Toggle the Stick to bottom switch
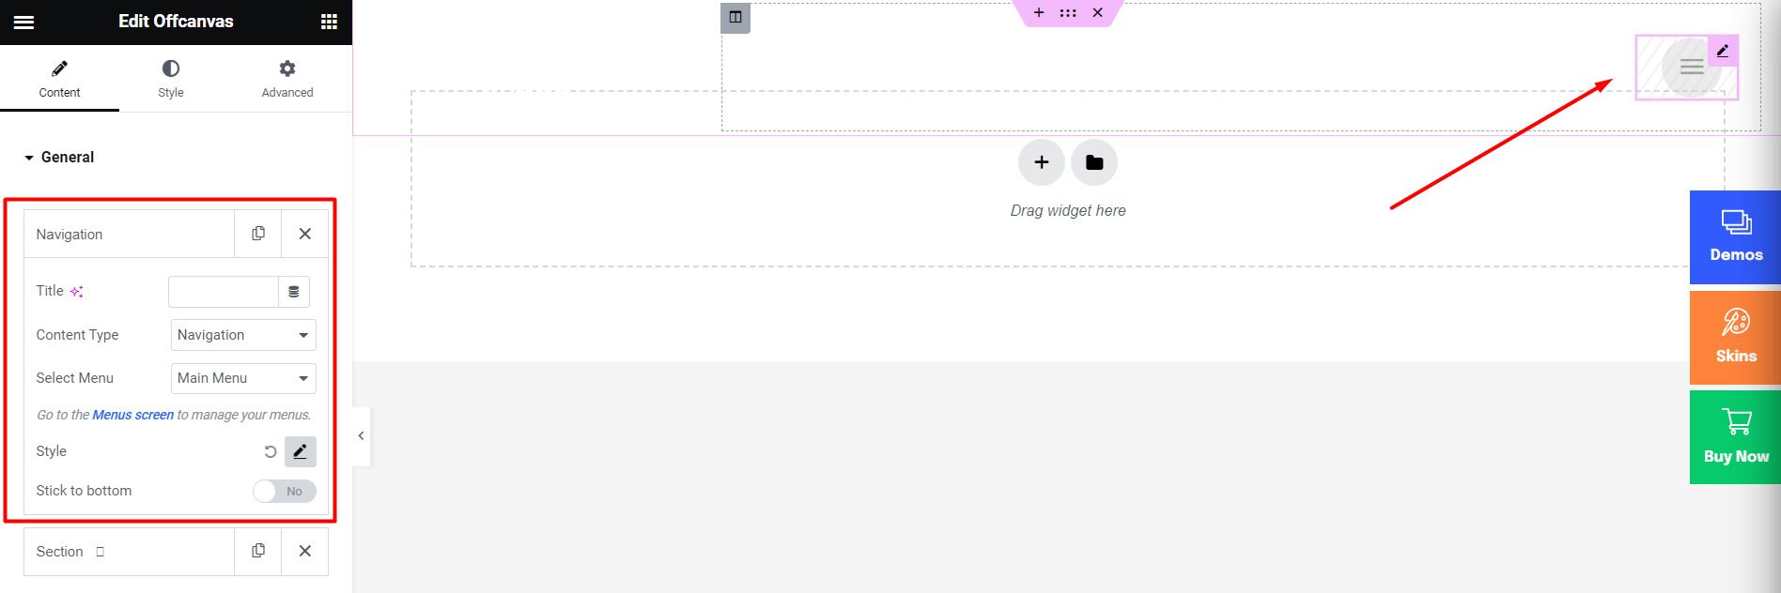This screenshot has height=593, width=1781. point(285,491)
